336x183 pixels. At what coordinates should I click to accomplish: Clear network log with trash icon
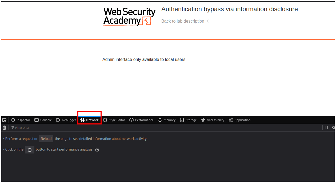[4, 128]
